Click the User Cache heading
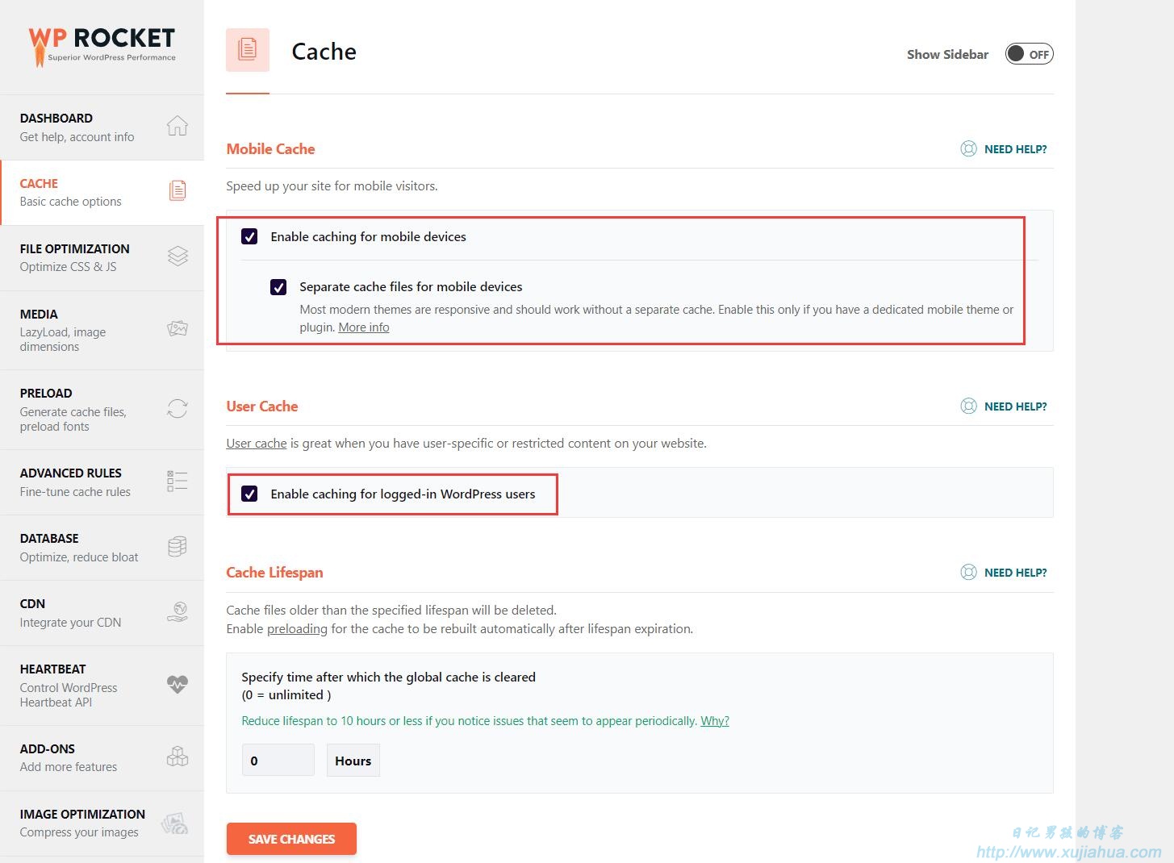 pos(262,406)
